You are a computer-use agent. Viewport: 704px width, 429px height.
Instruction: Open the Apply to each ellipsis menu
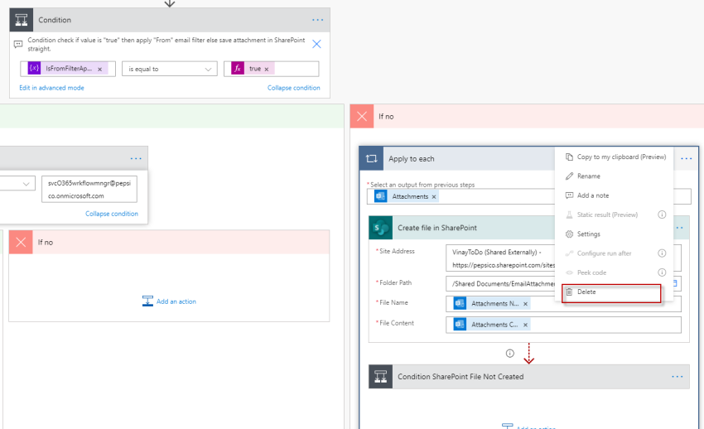click(x=686, y=158)
